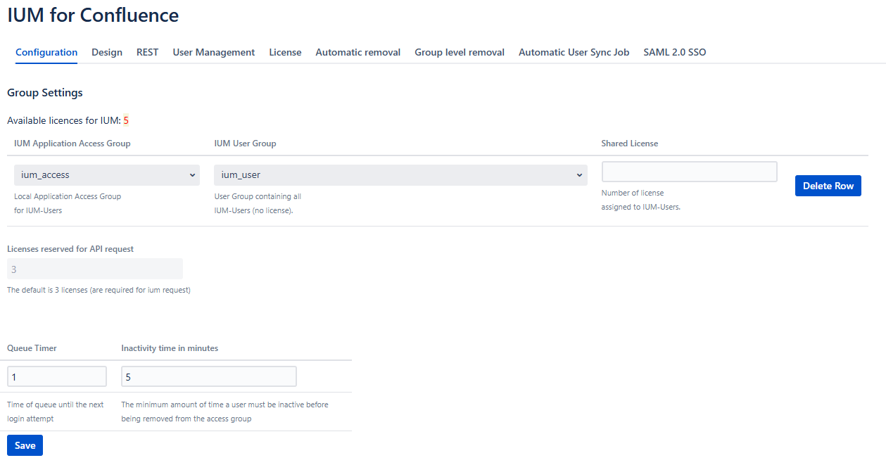
Task: Open Automatic removal tab
Action: (x=357, y=52)
